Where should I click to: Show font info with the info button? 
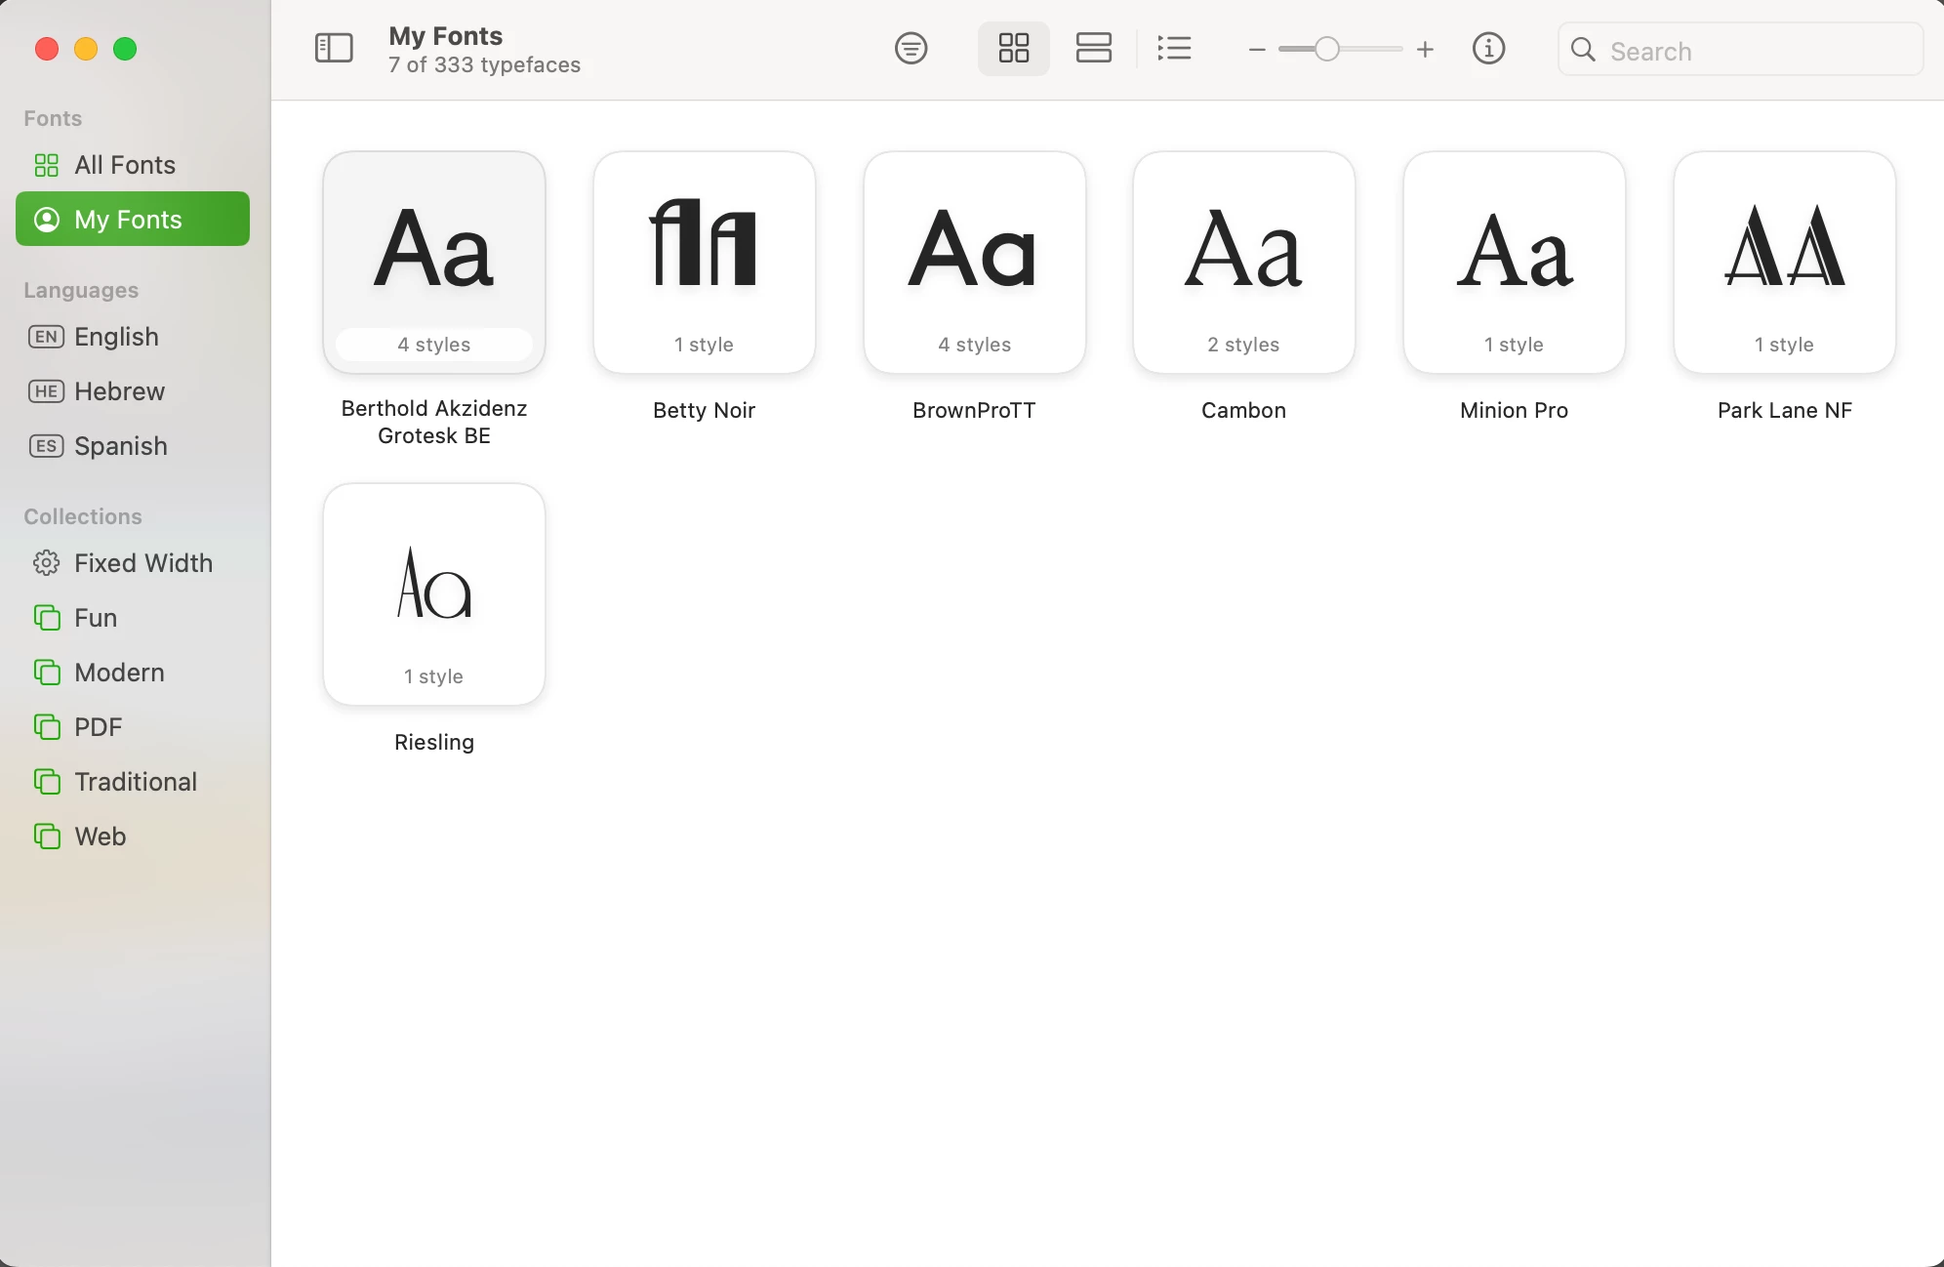pos(1488,48)
